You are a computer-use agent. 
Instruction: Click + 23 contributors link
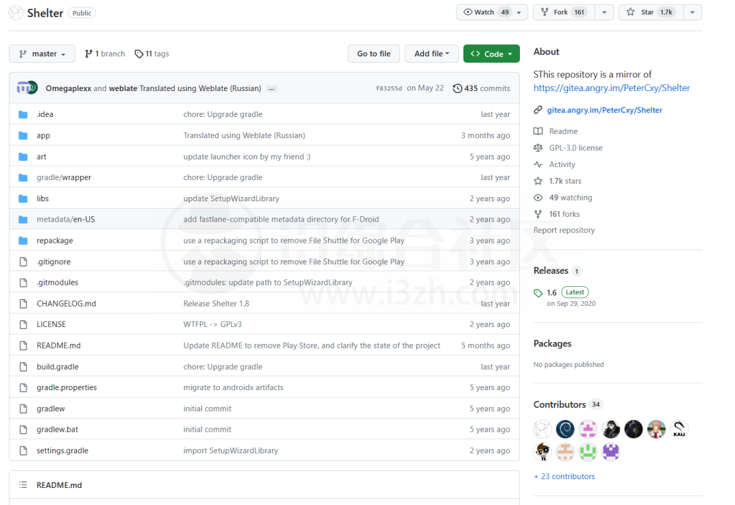[x=564, y=476]
